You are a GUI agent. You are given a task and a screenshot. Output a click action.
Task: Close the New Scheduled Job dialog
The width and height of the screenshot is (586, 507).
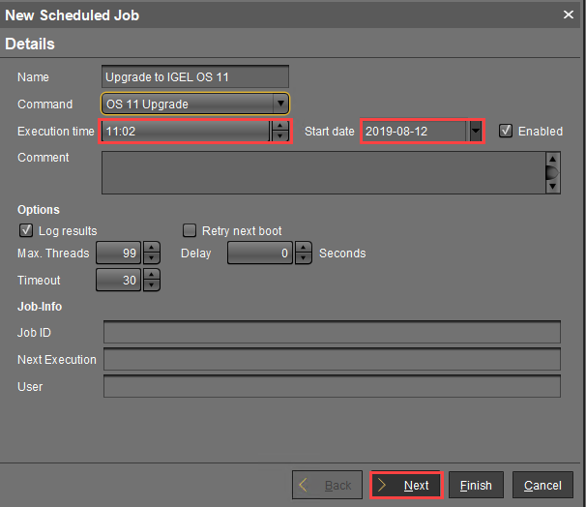click(568, 15)
